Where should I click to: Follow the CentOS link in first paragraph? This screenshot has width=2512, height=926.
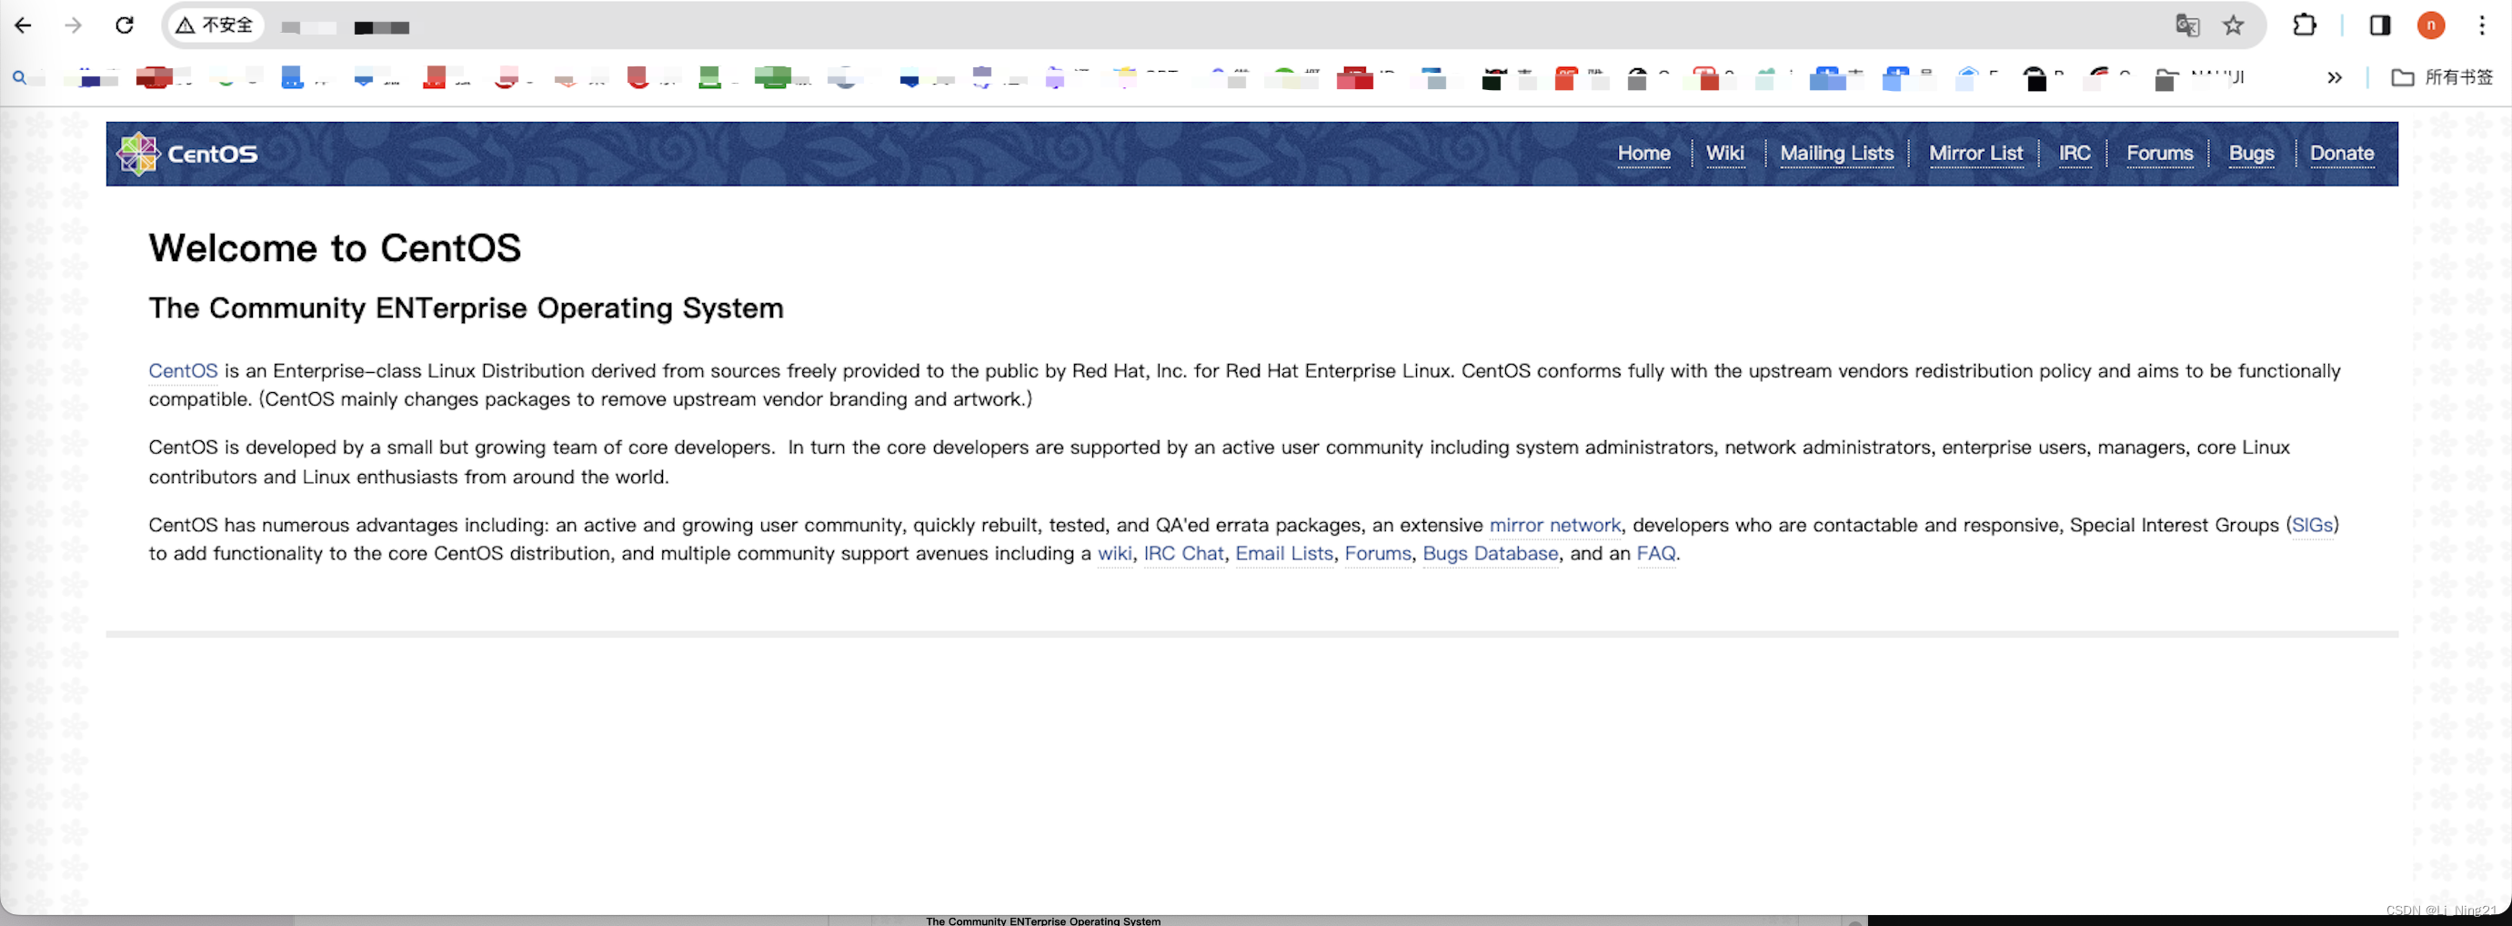coord(184,371)
